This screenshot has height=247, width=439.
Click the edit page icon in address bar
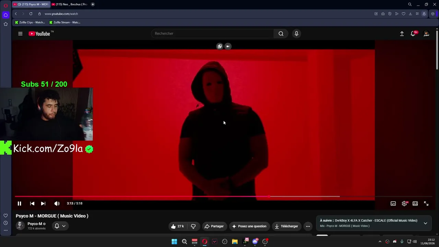(376, 14)
